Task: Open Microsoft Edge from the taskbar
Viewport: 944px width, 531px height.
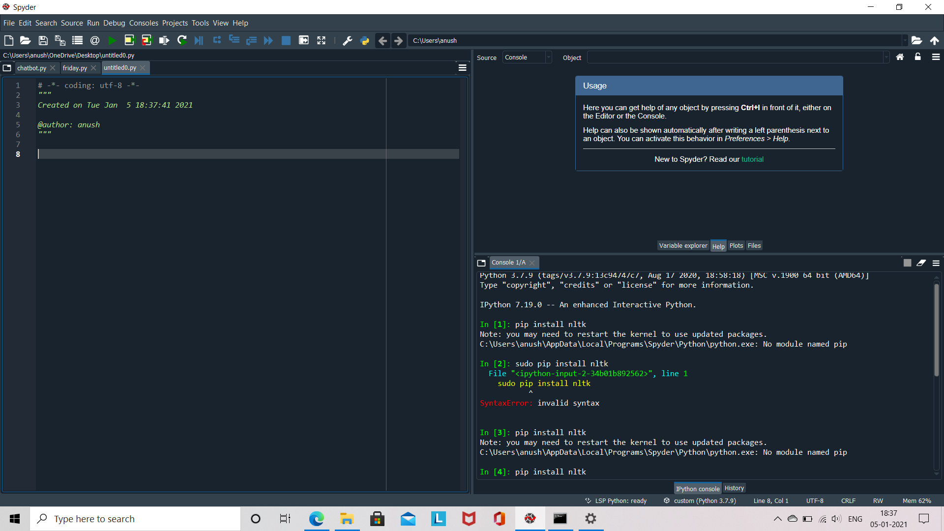Action: click(316, 519)
